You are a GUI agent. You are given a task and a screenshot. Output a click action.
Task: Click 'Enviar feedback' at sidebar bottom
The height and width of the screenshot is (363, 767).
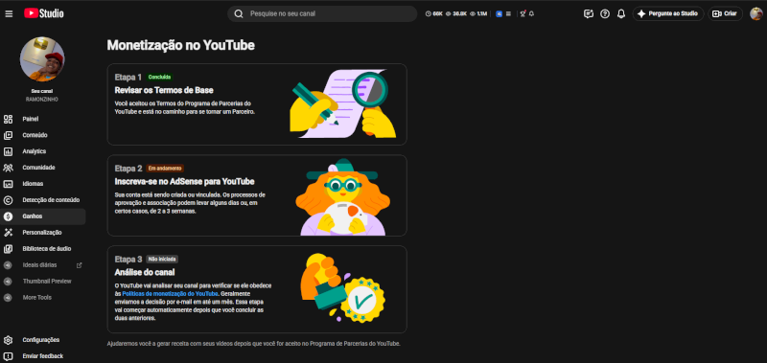click(x=43, y=356)
